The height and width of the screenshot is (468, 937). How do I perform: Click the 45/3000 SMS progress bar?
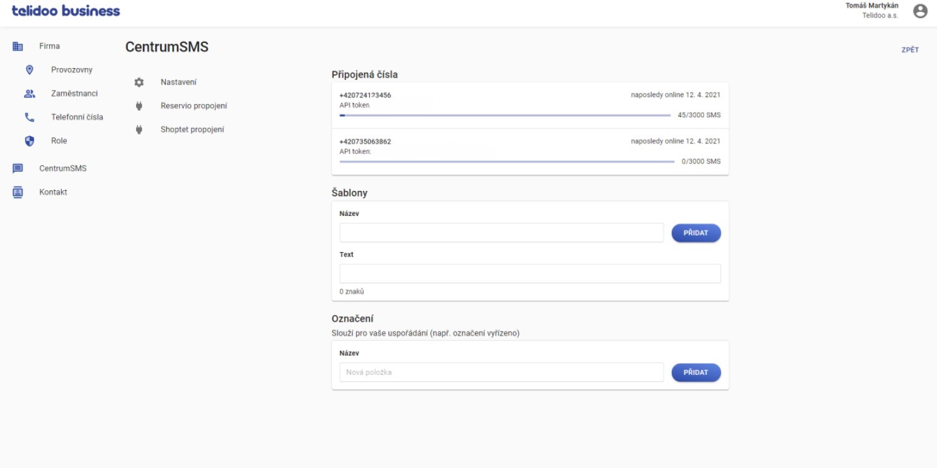pos(505,115)
